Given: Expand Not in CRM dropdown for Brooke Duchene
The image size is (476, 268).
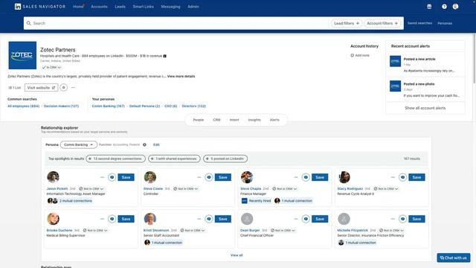Looking at the screenshot, I should tap(95, 230).
